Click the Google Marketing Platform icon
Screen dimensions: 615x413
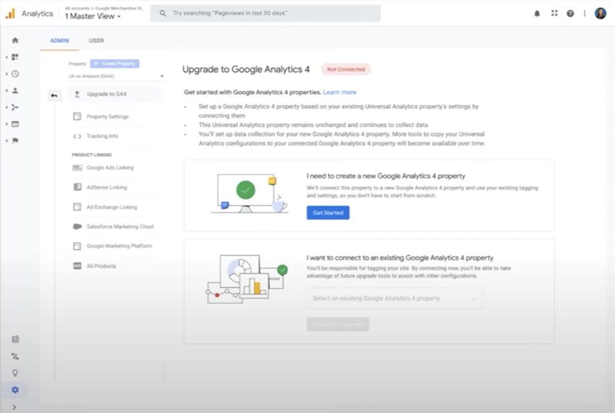tap(77, 246)
